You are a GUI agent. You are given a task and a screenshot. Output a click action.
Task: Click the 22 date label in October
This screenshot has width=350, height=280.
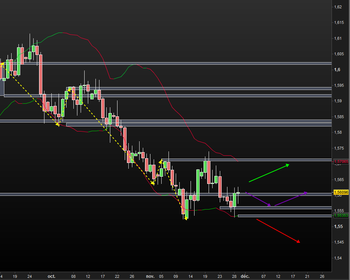pos(117,276)
